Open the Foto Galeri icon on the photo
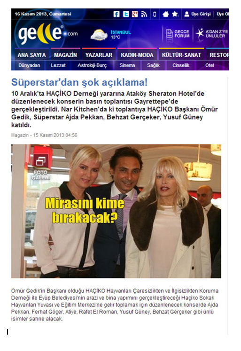241x351 pixels. [x=40, y=165]
